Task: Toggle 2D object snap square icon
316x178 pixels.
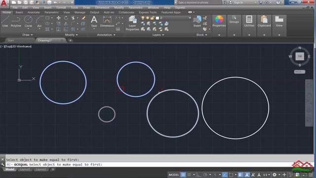Action: pyautogui.click(x=231, y=175)
